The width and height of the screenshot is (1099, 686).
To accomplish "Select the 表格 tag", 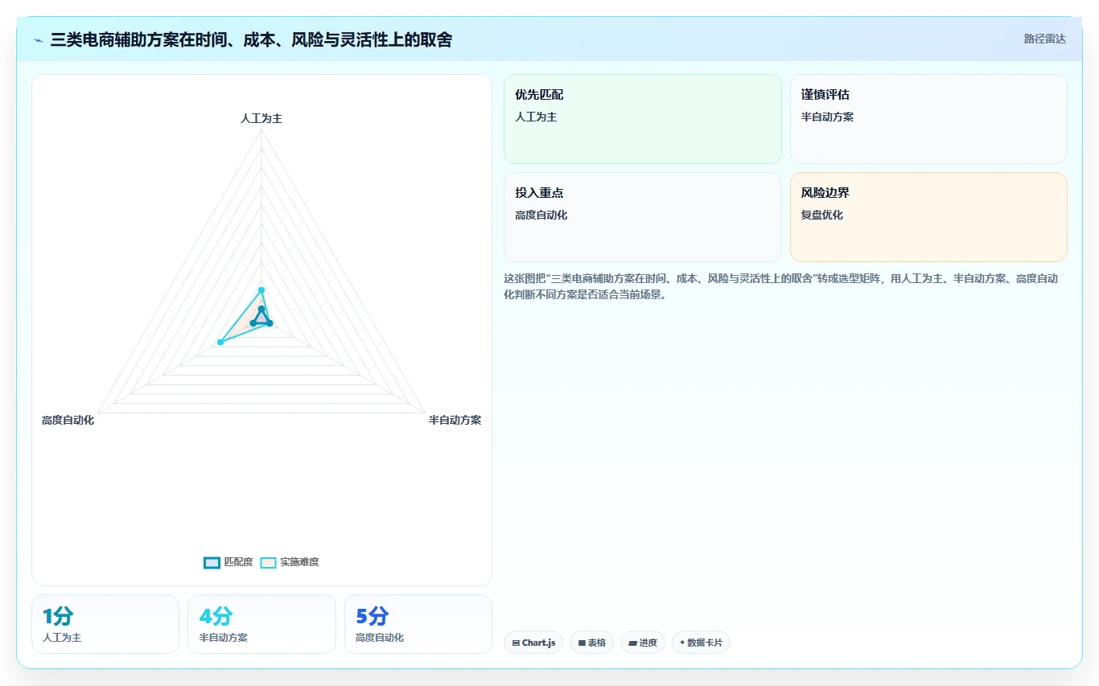I will pos(591,643).
